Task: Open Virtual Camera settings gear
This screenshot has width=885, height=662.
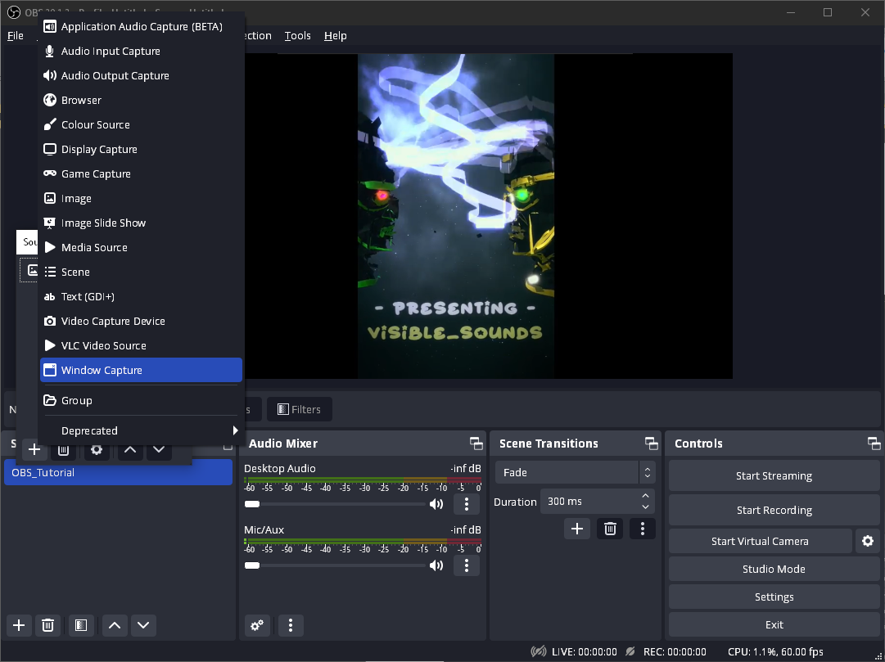Action: point(868,541)
